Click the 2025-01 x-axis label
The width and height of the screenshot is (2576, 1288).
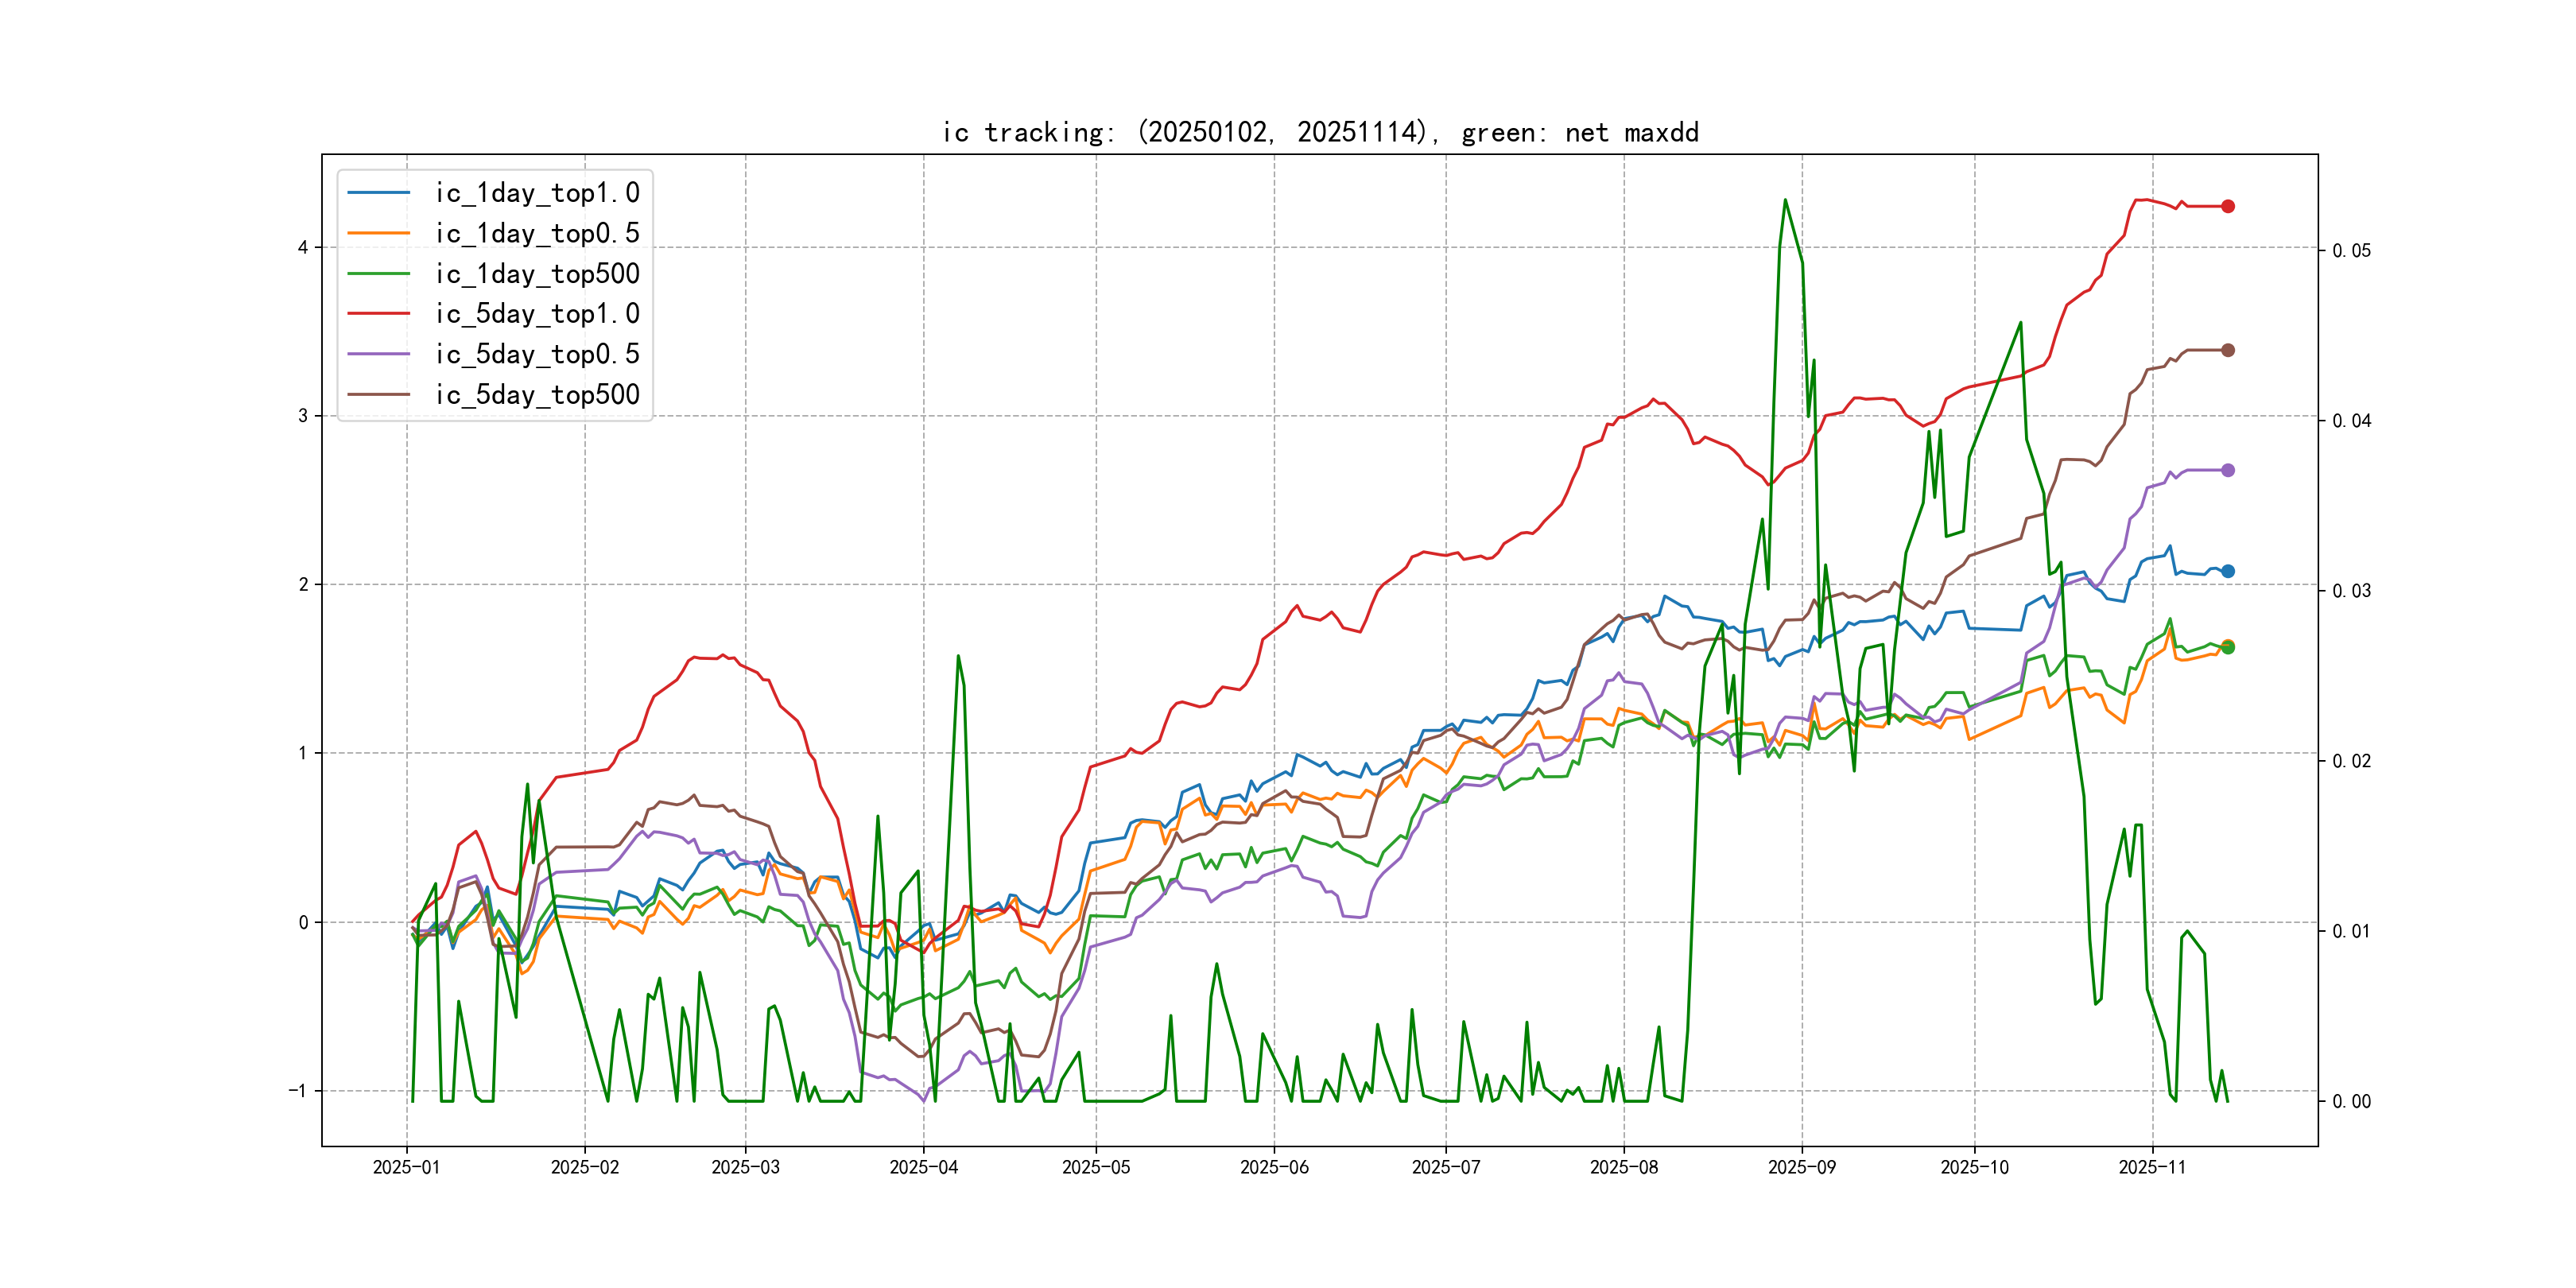(x=406, y=1167)
